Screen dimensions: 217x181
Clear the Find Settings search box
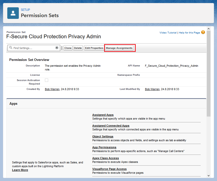[57, 48]
